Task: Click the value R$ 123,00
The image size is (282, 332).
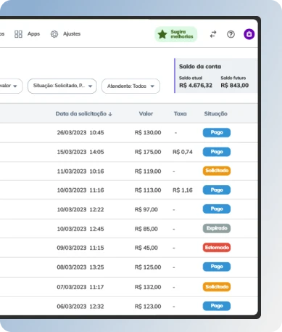Action: pyautogui.click(x=148, y=307)
